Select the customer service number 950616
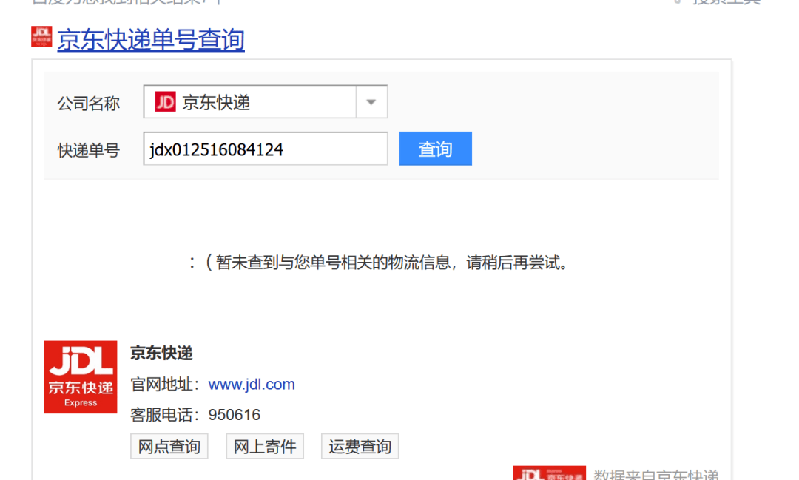Screen dimensions: 799x480 click(x=235, y=415)
